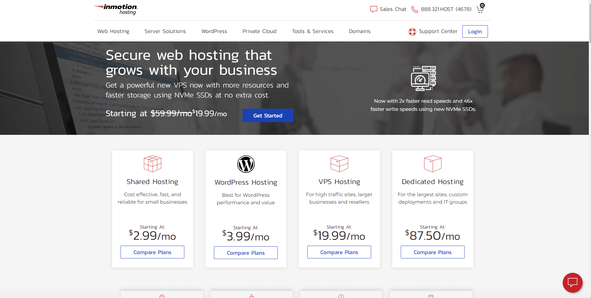
Task: Click the InMotion Hosting logo
Action: pyautogui.click(x=116, y=9)
